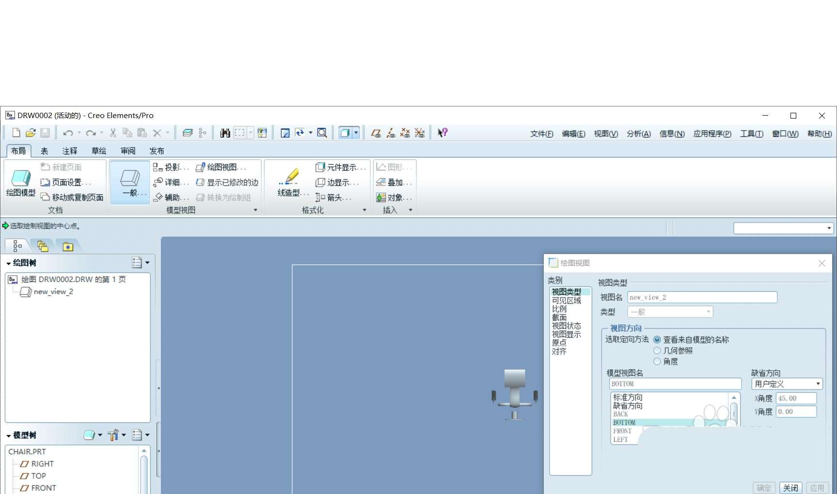This screenshot has height=494, width=837.
Task: Open the 文件(F) menu
Action: pyautogui.click(x=541, y=134)
